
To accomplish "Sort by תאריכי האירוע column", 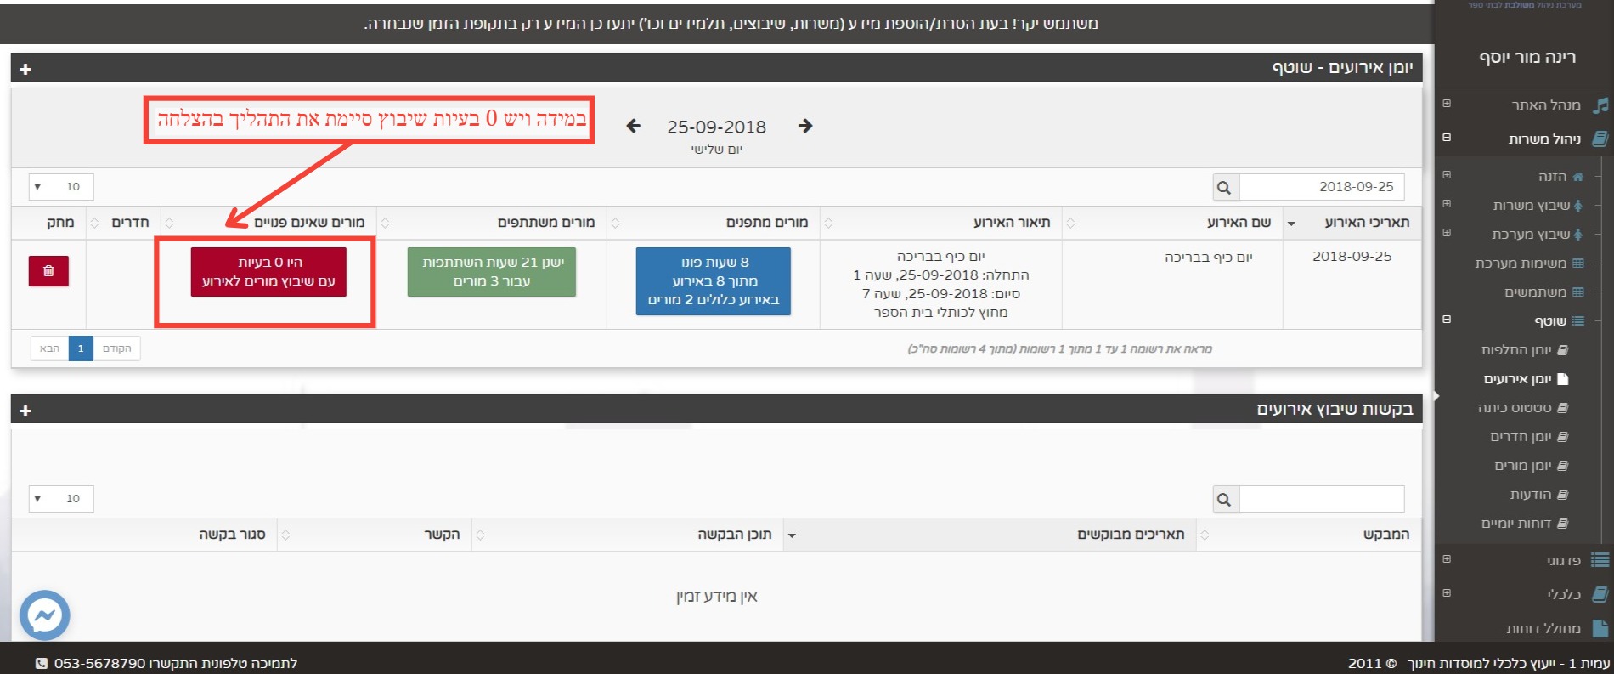I will [1352, 223].
